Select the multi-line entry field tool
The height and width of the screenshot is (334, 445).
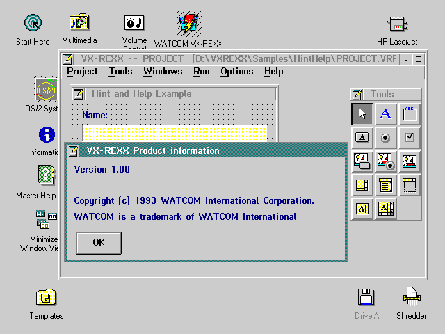(385, 209)
